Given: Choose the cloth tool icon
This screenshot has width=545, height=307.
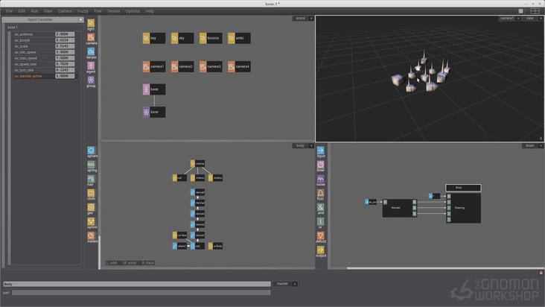Looking at the screenshot, I should (x=91, y=193).
